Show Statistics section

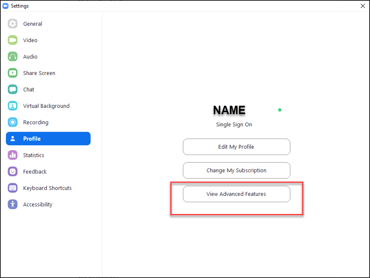[48, 155]
